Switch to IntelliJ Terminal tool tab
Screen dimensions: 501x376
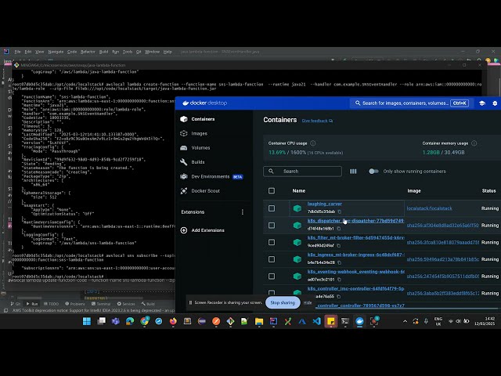pyautogui.click(x=101, y=304)
